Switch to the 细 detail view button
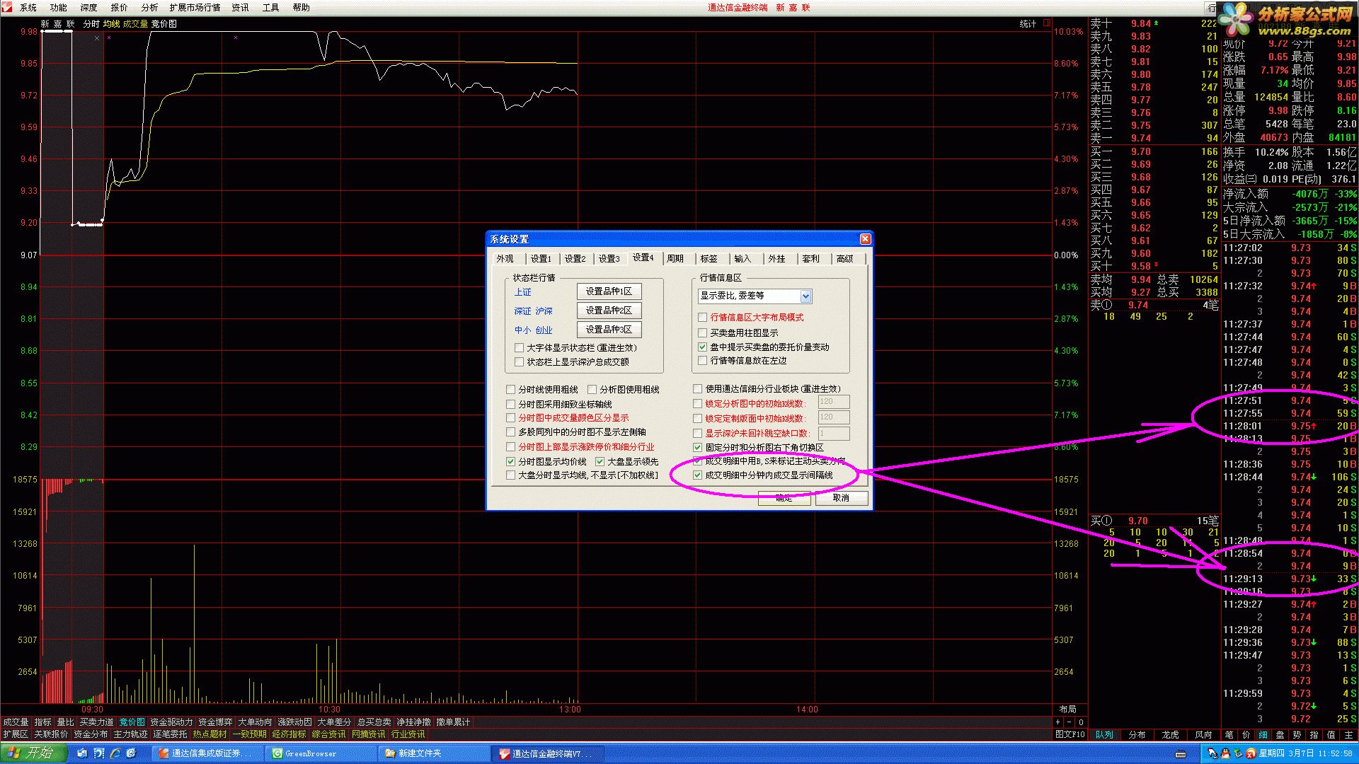The image size is (1359, 764). (1262, 735)
